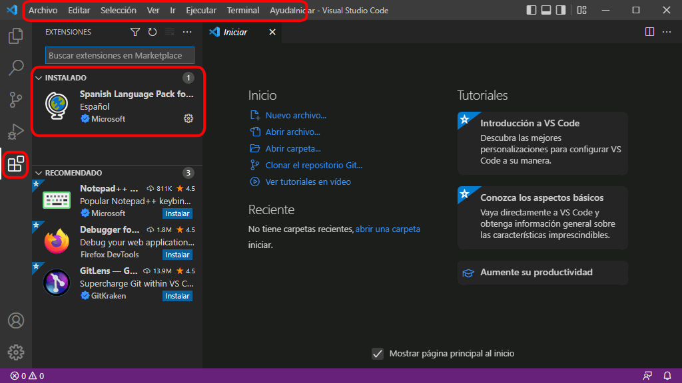Open the Selección menu

coord(119,11)
